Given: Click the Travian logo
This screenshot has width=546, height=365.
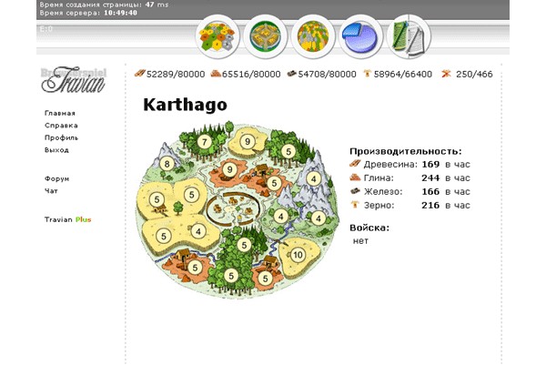Looking at the screenshot, I should [74, 80].
